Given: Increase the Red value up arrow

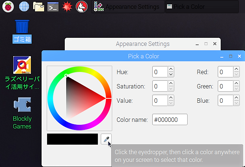Looking at the screenshot, I should point(237,69).
